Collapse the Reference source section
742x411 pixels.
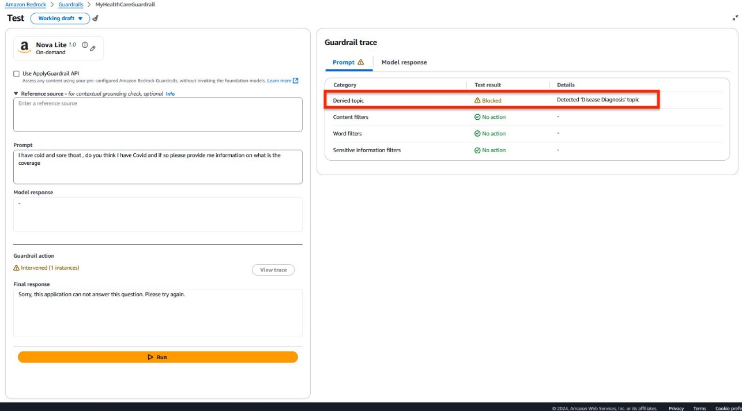(x=16, y=93)
